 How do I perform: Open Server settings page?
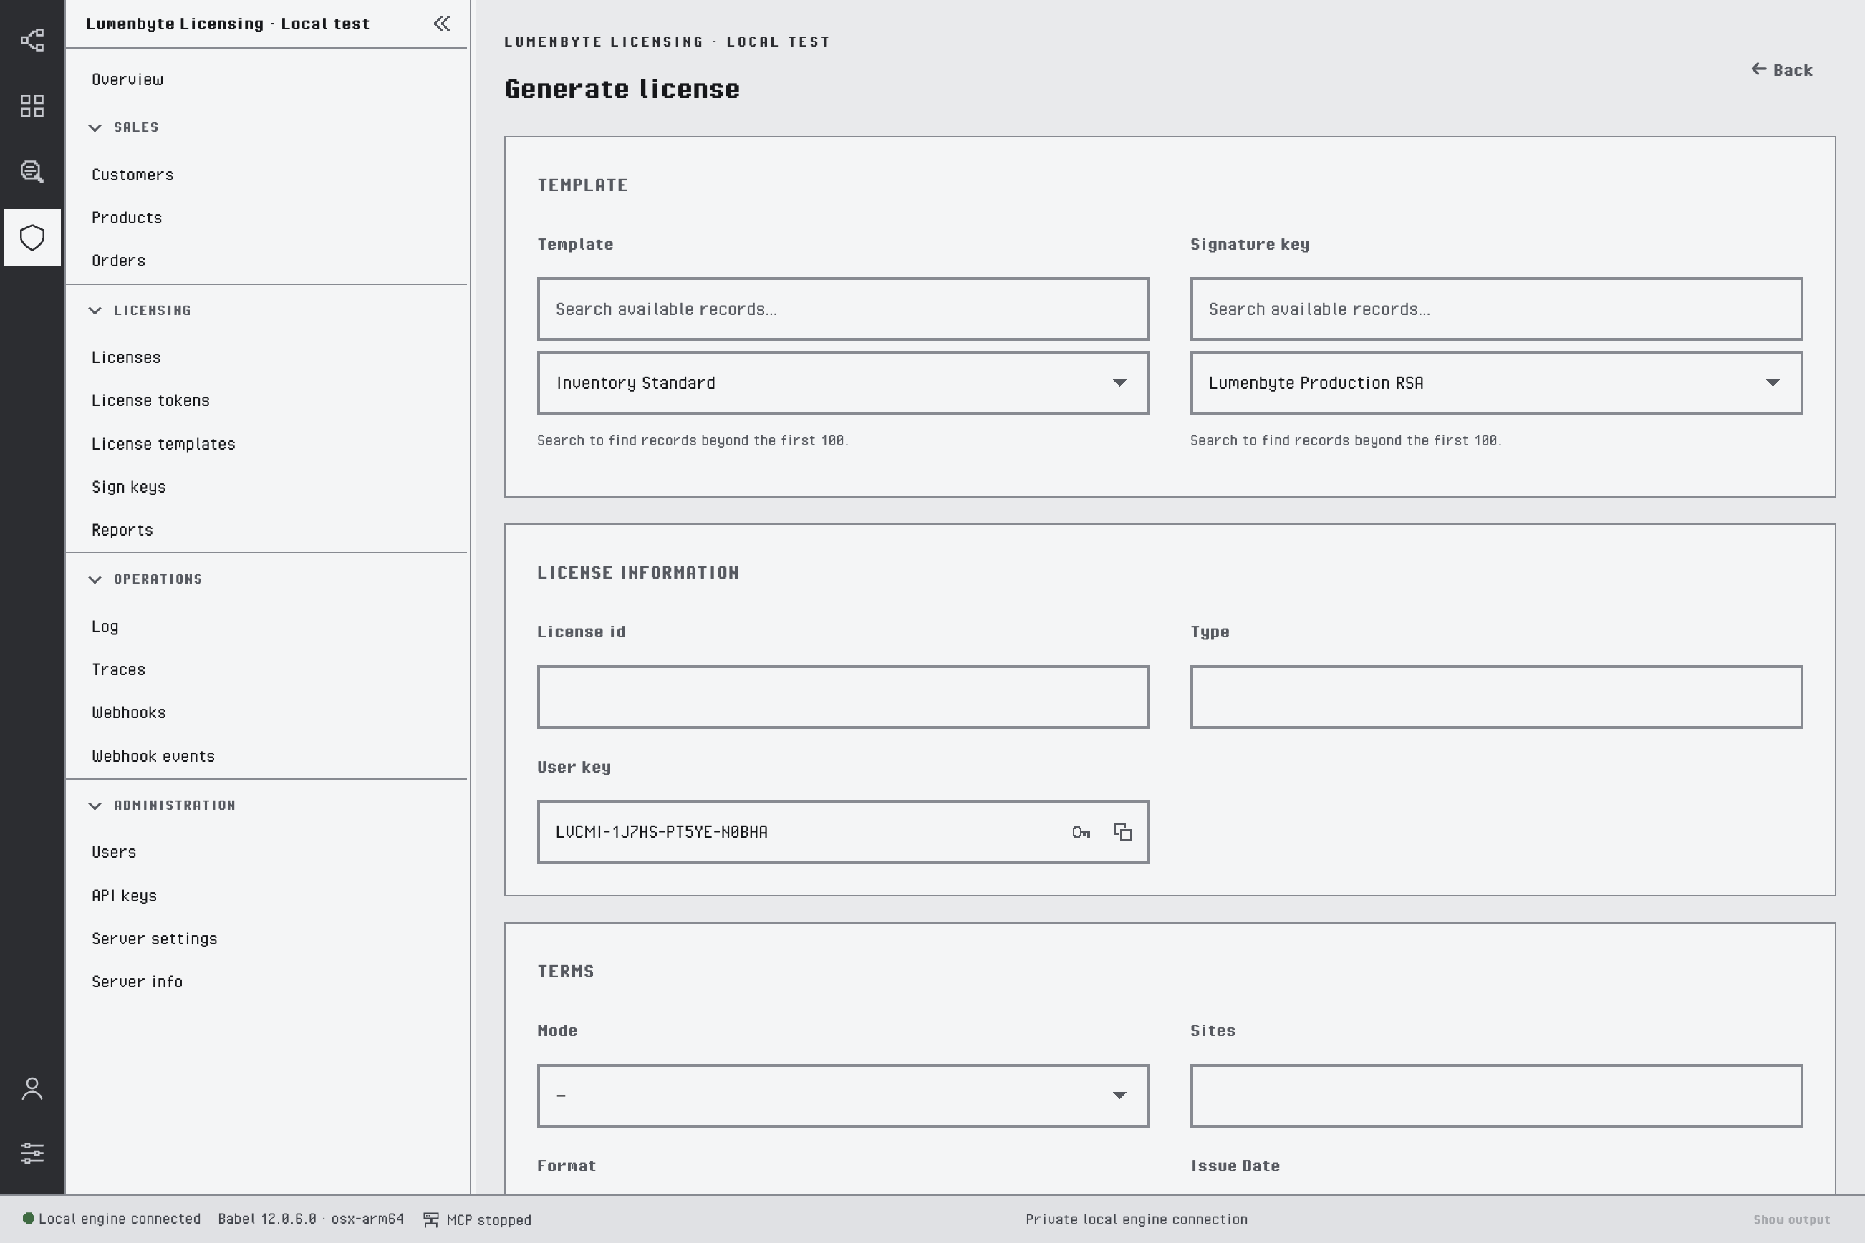click(155, 939)
